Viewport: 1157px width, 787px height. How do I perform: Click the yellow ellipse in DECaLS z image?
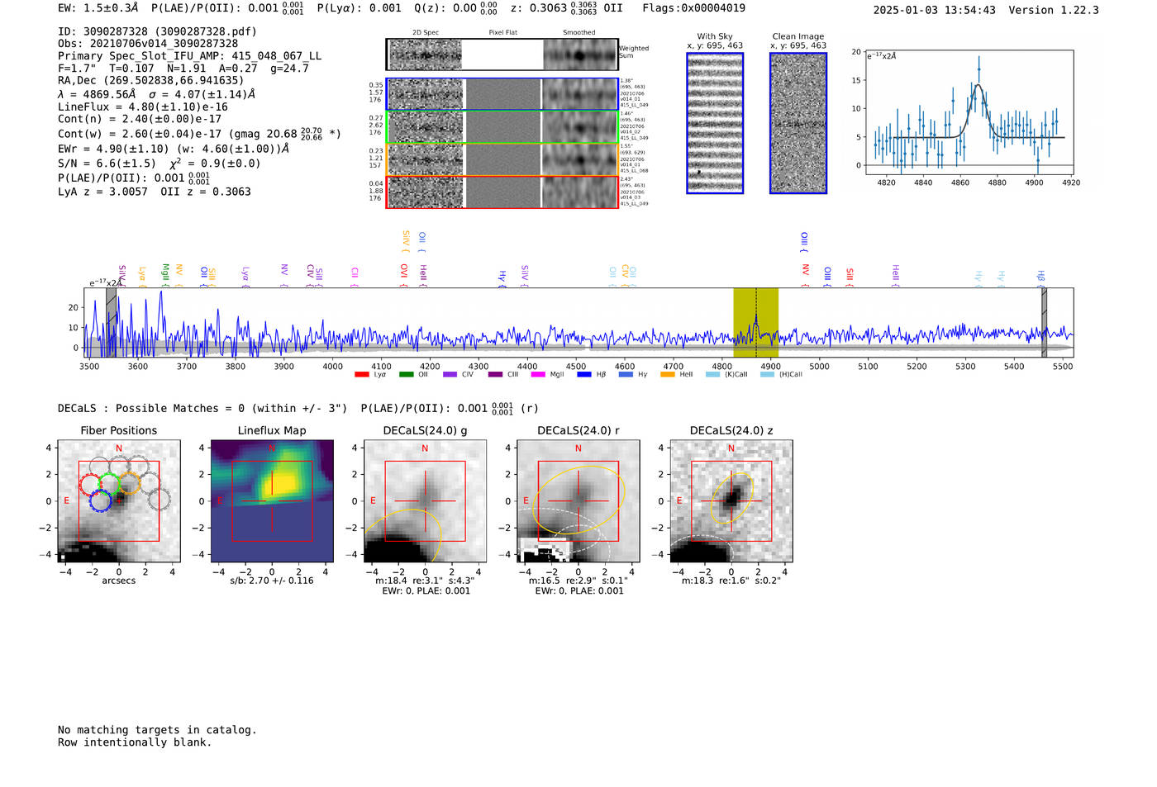point(731,498)
